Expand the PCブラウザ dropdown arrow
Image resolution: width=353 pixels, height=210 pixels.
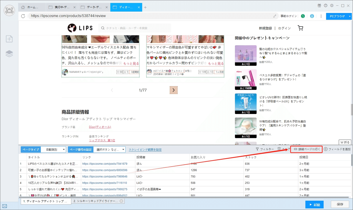click(x=350, y=16)
